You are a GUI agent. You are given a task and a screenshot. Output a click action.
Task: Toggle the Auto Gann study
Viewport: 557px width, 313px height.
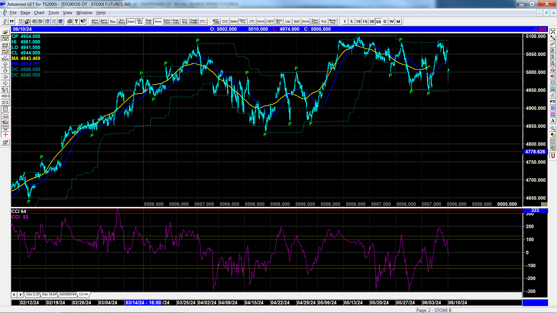(x=95, y=21)
